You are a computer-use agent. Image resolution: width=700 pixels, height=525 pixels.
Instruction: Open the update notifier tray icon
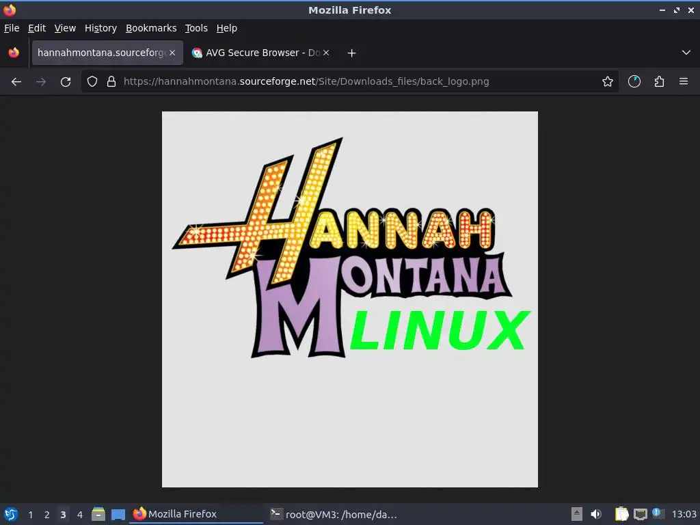tap(658, 513)
